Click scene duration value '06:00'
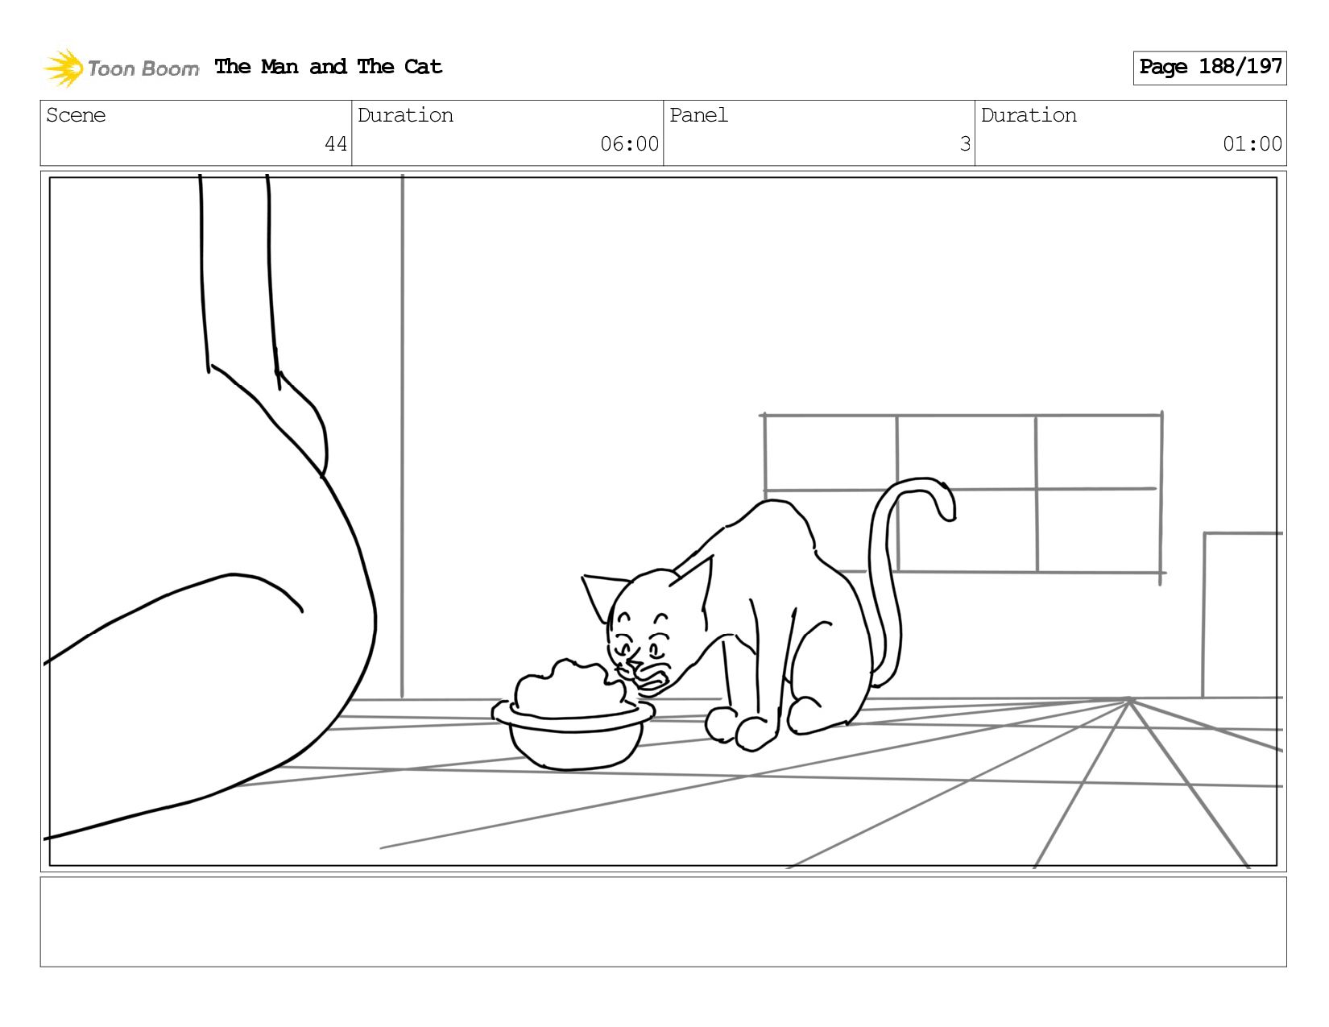This screenshot has height=1027, width=1329. click(x=630, y=144)
